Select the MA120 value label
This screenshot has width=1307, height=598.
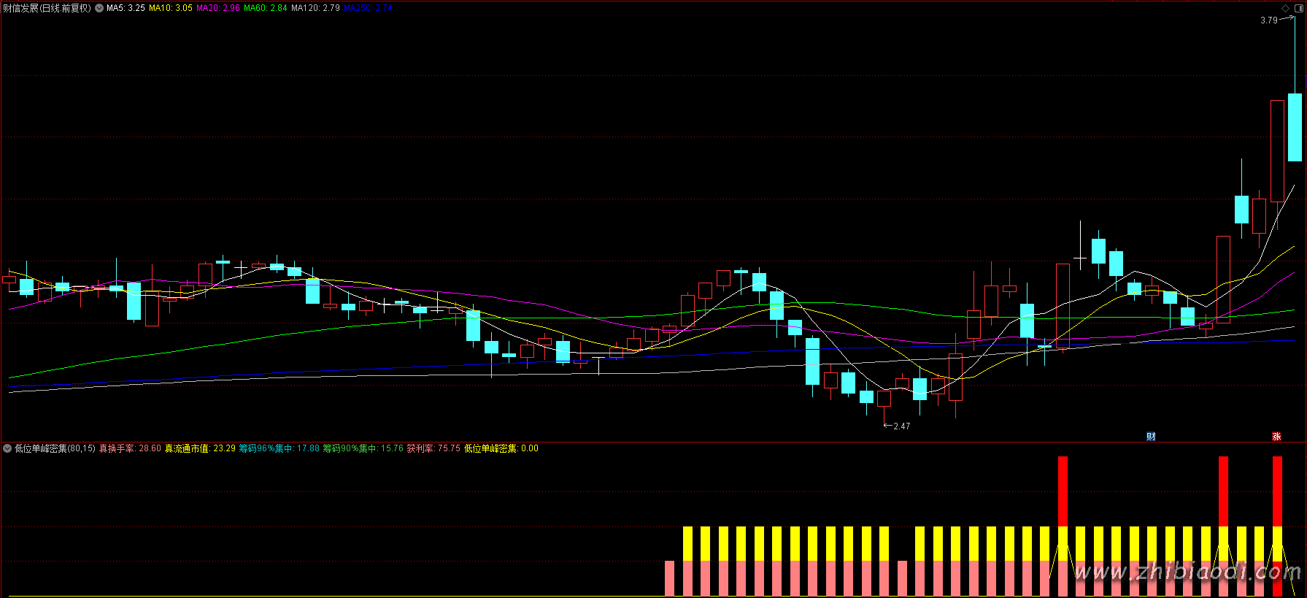[x=315, y=8]
